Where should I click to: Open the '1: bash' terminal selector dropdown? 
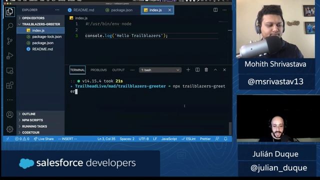pos(160,70)
